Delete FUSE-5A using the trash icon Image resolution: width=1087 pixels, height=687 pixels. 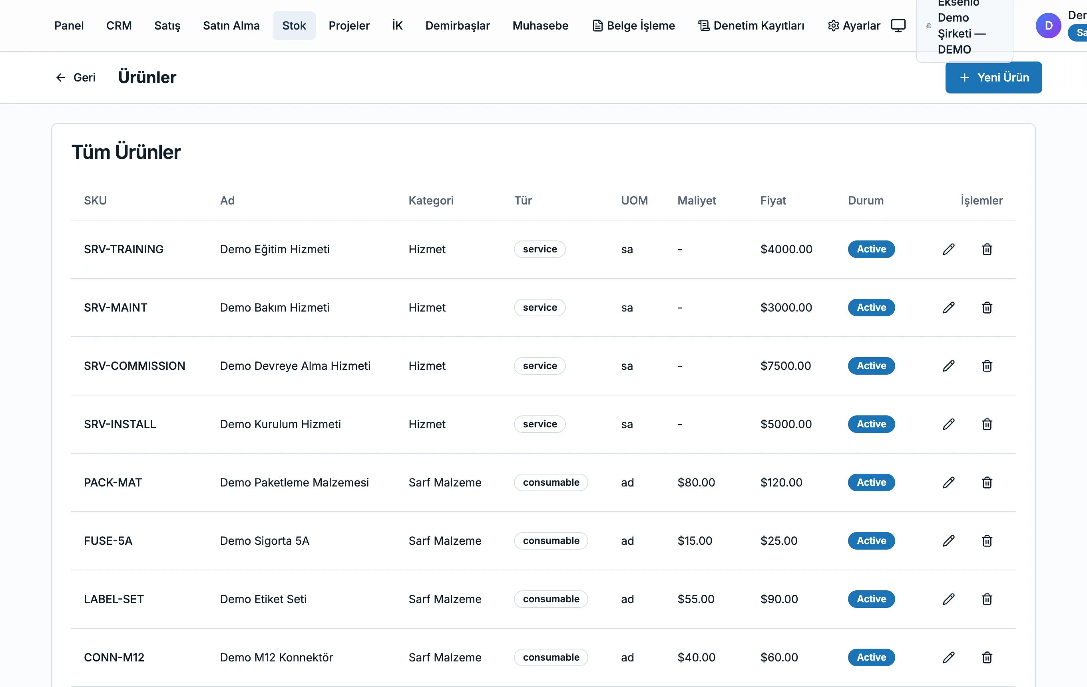tap(987, 540)
